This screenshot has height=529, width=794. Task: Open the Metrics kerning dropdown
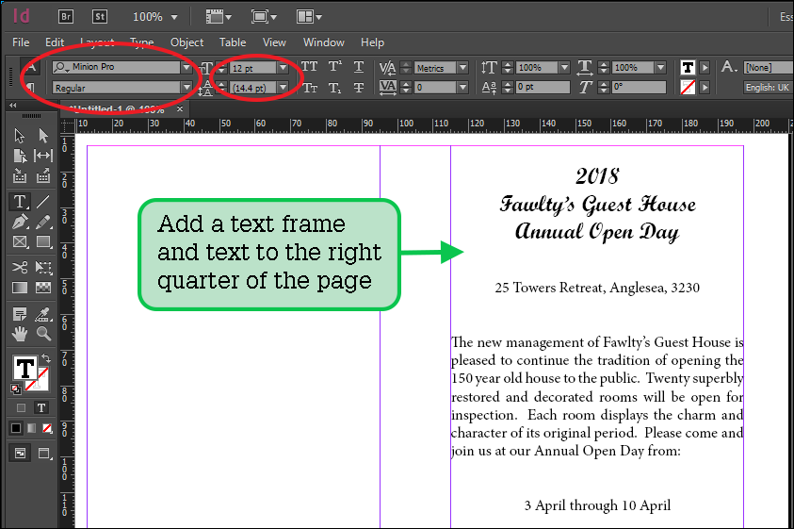(462, 68)
